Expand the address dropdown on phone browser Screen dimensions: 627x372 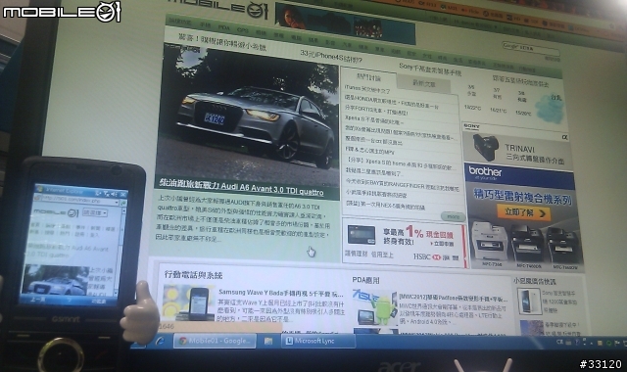pyautogui.click(x=116, y=203)
